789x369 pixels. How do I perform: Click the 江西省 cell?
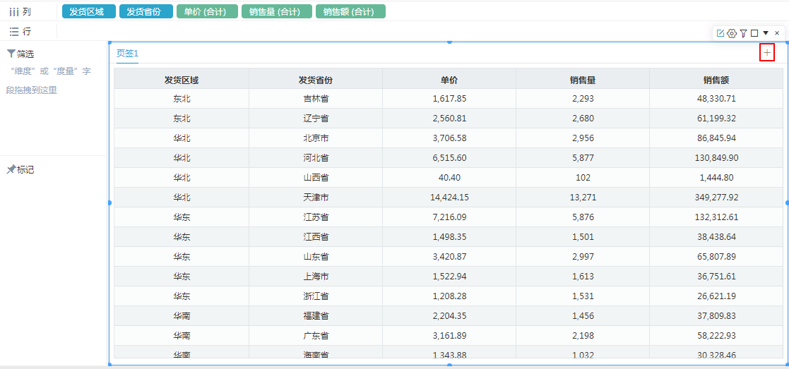tap(316, 237)
